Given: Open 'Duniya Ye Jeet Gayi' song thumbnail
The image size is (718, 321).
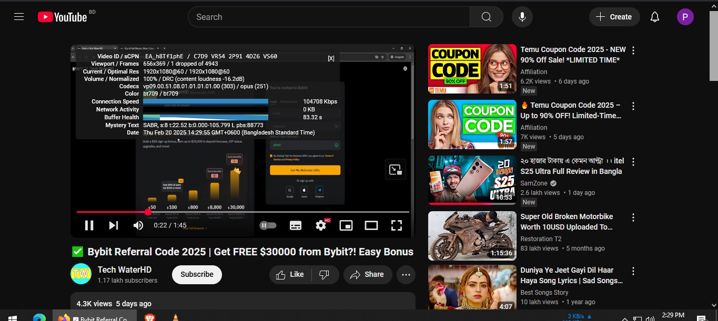Looking at the screenshot, I should (x=472, y=287).
